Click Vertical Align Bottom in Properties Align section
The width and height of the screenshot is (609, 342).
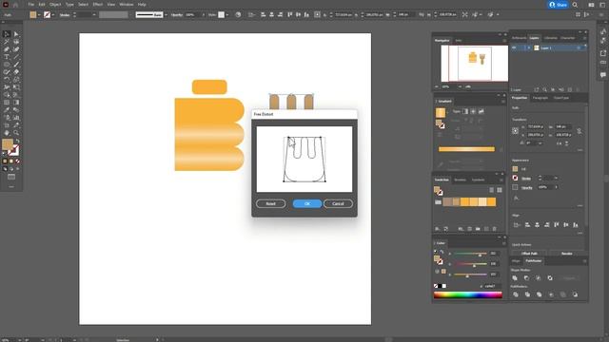[576, 225]
